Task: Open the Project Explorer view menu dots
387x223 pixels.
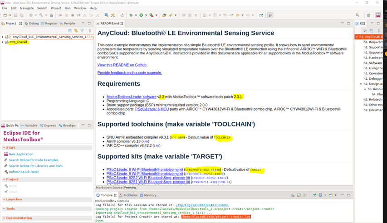Action: coord(90,31)
